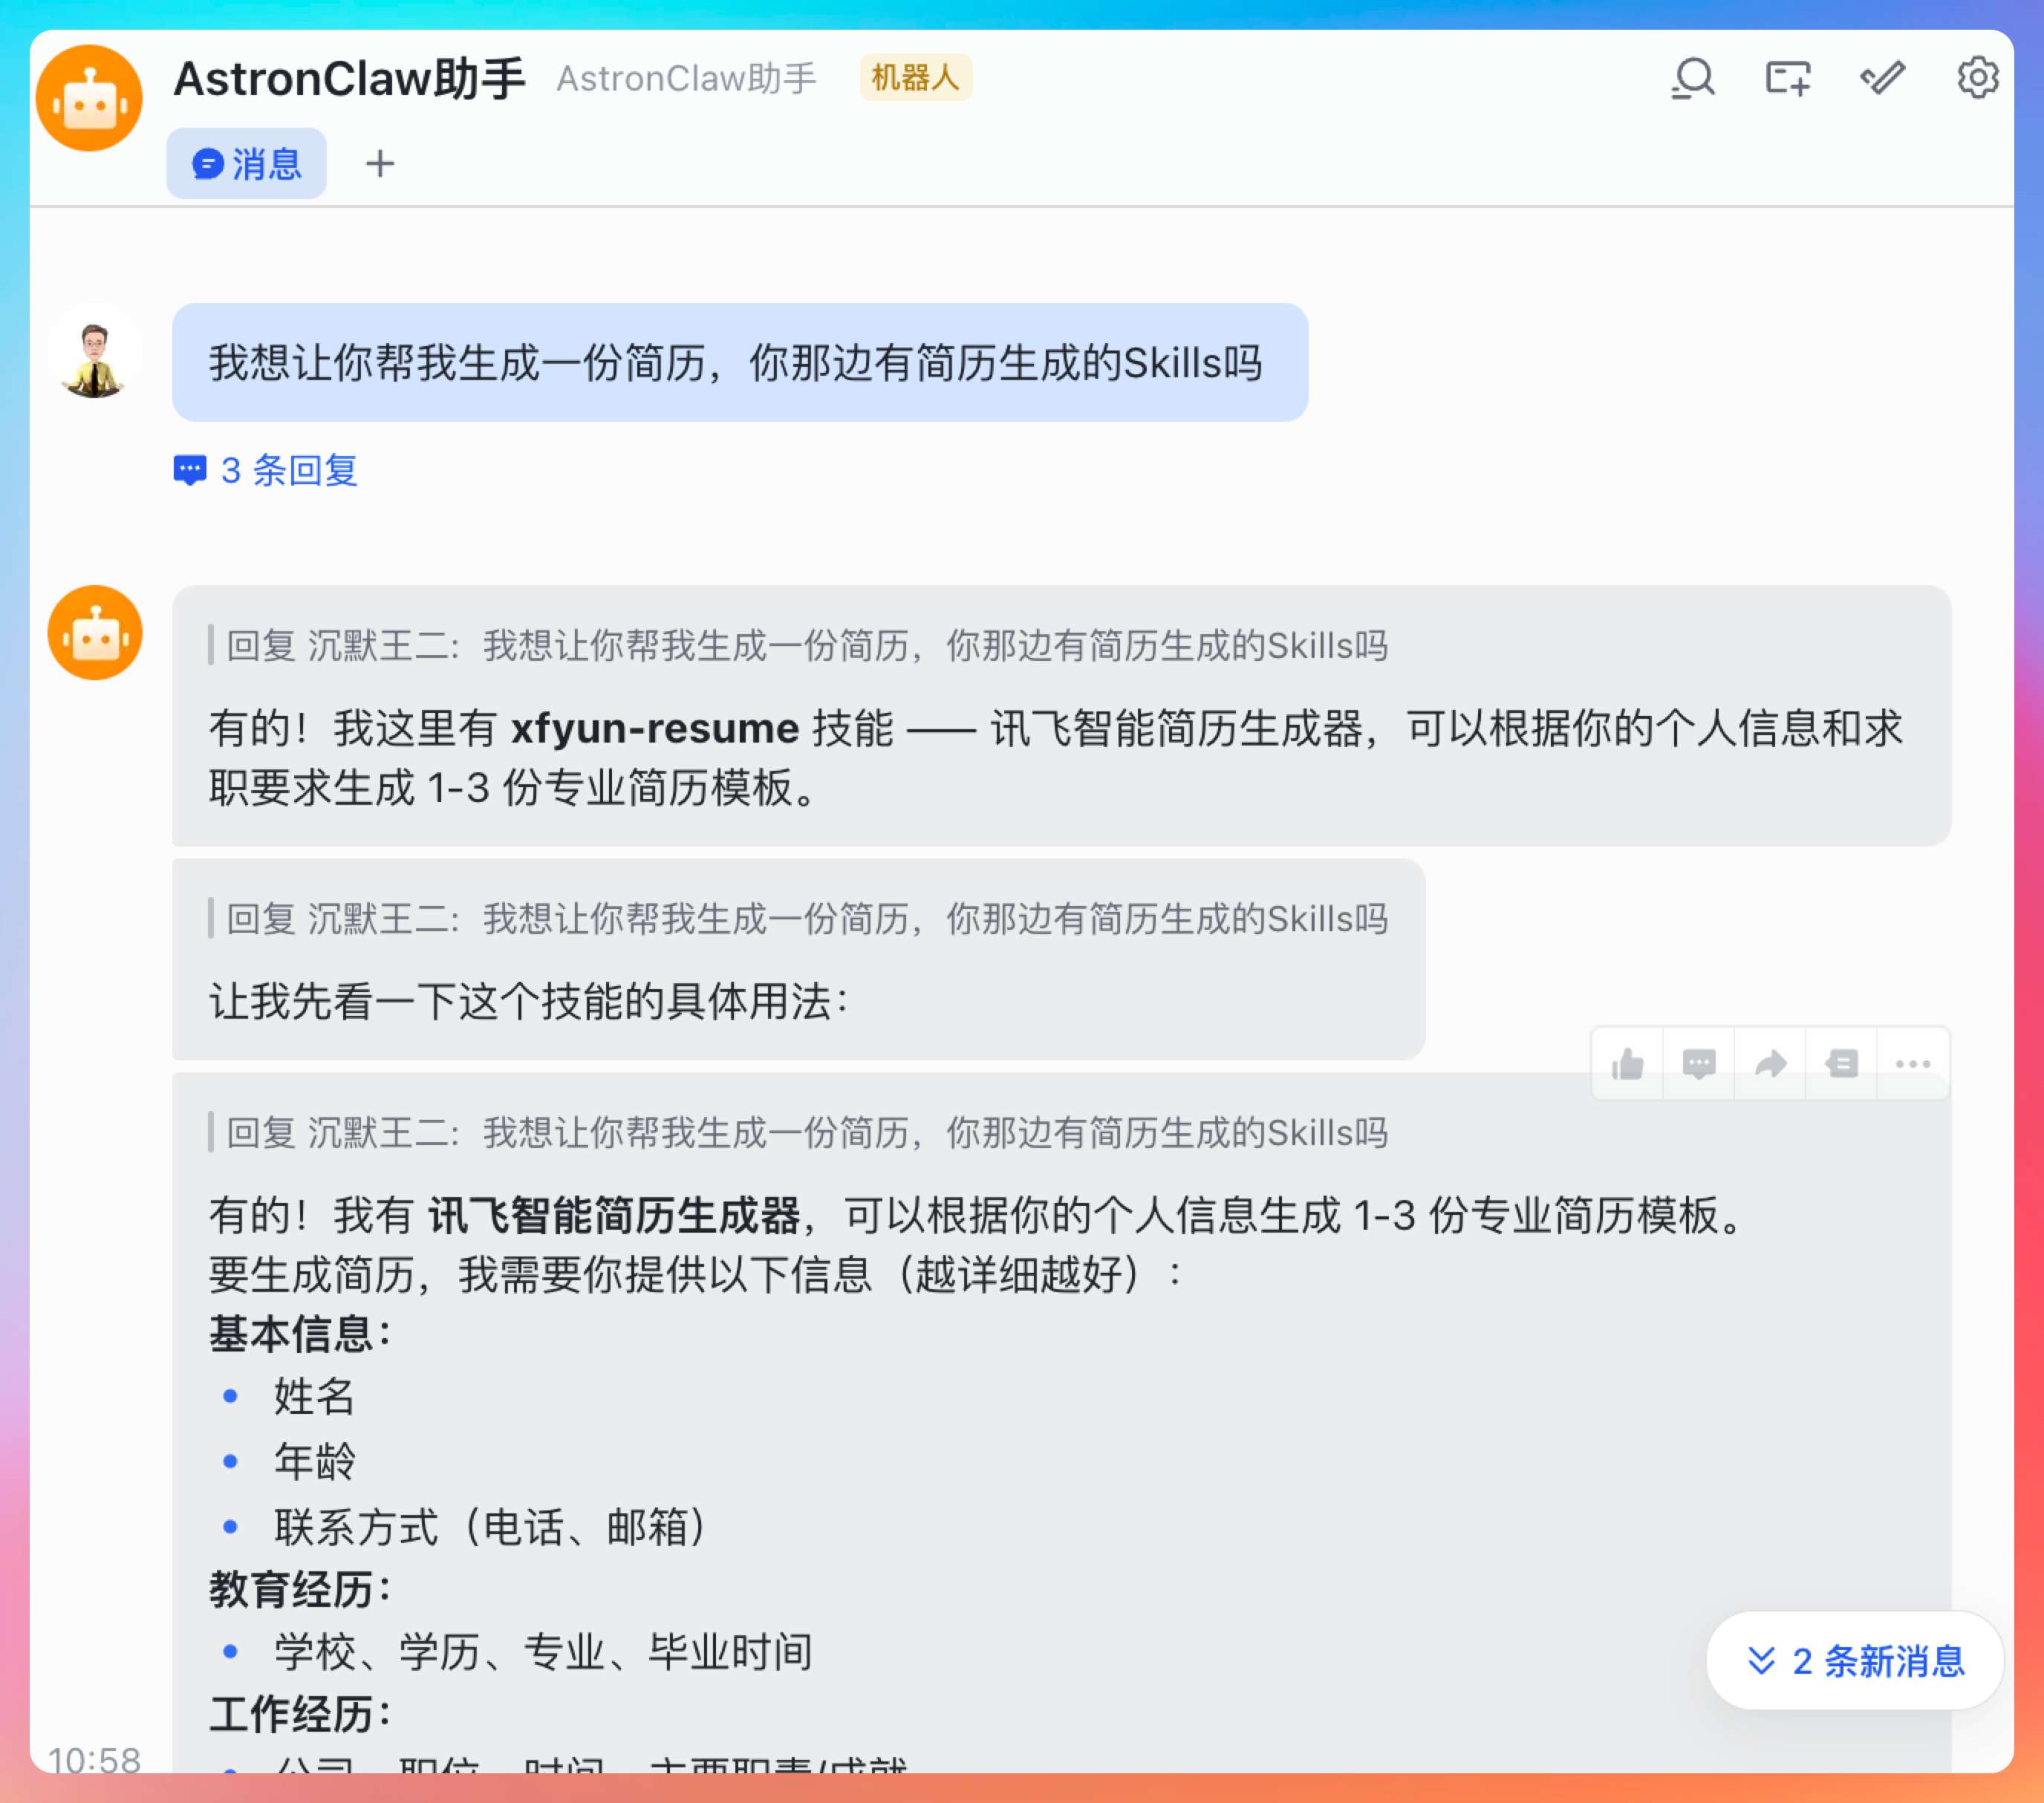Open chat settings gear icon

(1977, 78)
